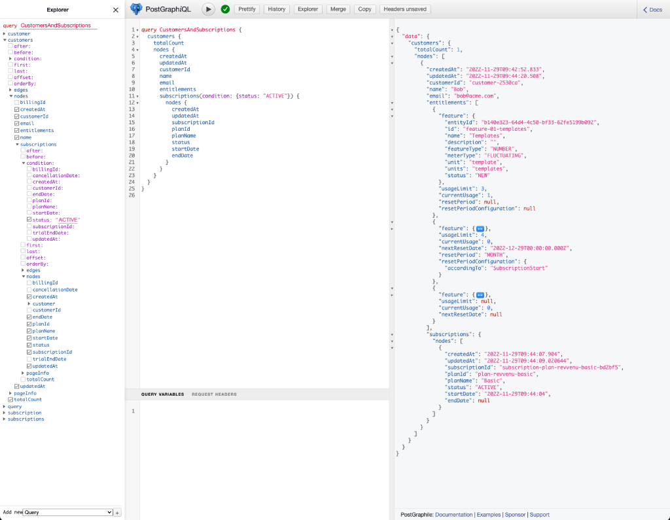670x520 pixels.
Task: Expand pageInfo under subscriptions
Action: point(23,373)
